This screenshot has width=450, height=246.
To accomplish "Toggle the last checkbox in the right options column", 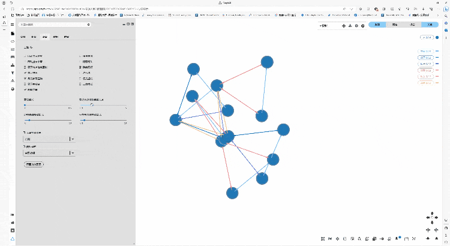I will pyautogui.click(x=80, y=84).
